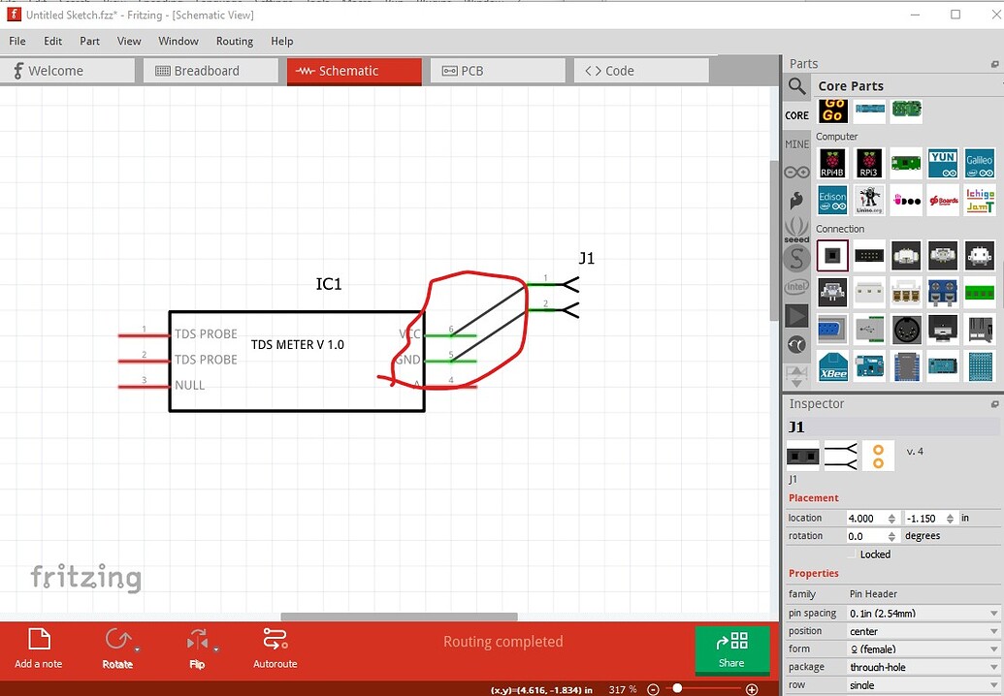The image size is (1004, 696).
Task: Open the Rotate options arrow
Action: coord(137,649)
